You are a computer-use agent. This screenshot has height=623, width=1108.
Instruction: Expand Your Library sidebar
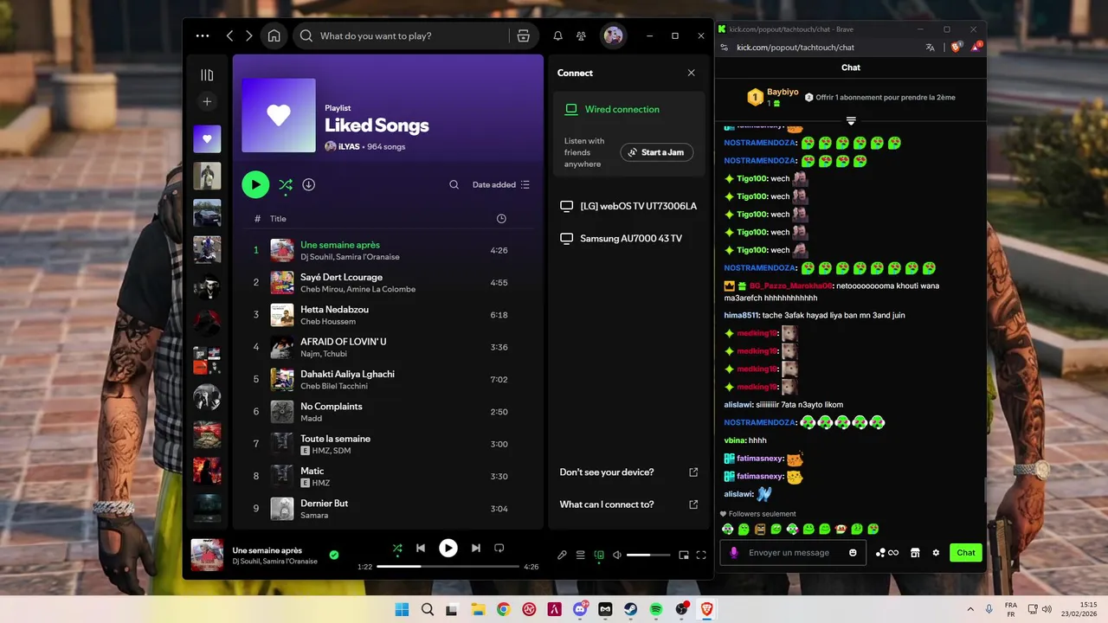(x=207, y=75)
